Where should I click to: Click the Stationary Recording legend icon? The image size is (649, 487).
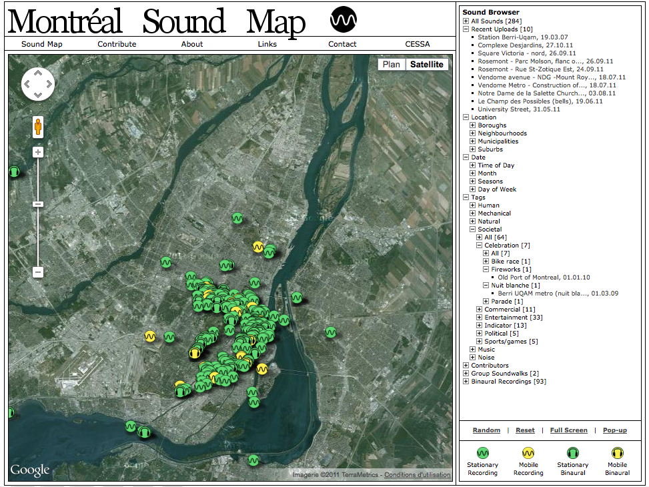pyautogui.click(x=482, y=452)
